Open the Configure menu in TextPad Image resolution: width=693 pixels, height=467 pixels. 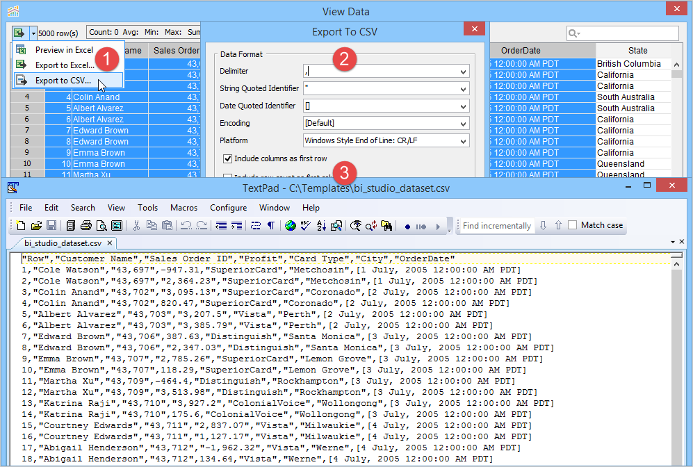pos(229,208)
